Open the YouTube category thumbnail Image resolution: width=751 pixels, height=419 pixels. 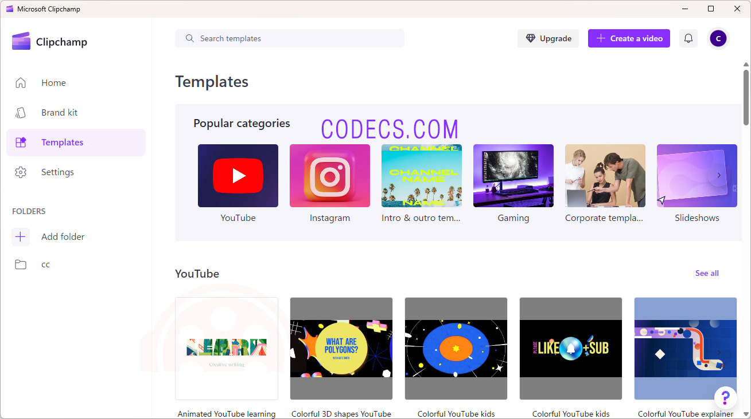click(x=238, y=176)
